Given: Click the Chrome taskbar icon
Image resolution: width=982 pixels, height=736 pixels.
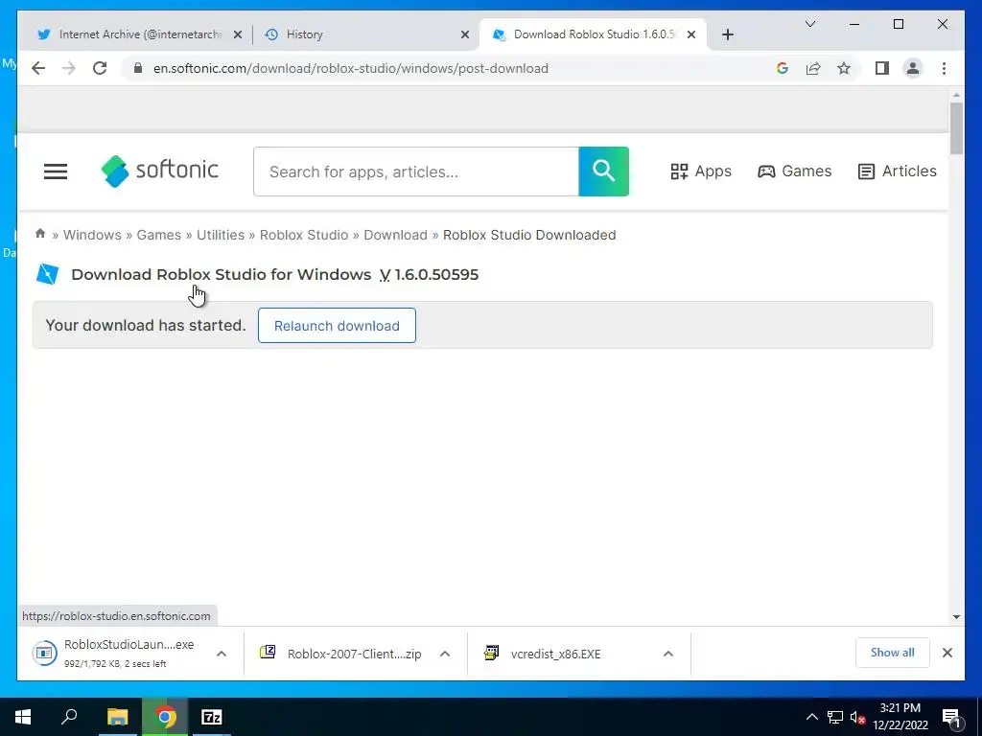Looking at the screenshot, I should (165, 717).
